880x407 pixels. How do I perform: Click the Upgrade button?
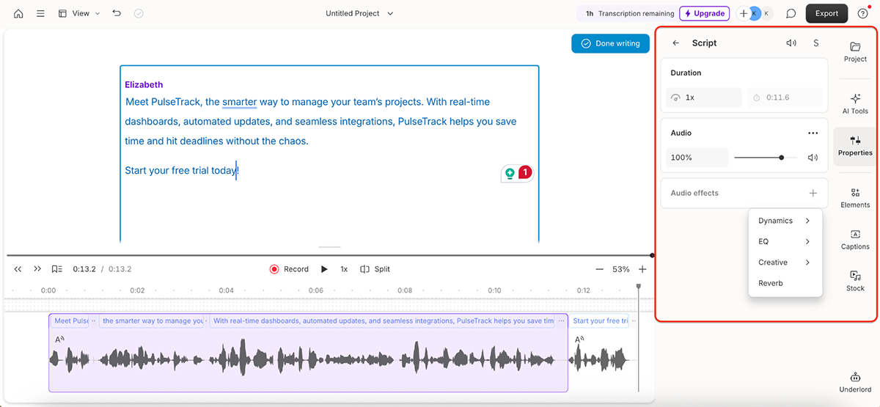pos(703,13)
